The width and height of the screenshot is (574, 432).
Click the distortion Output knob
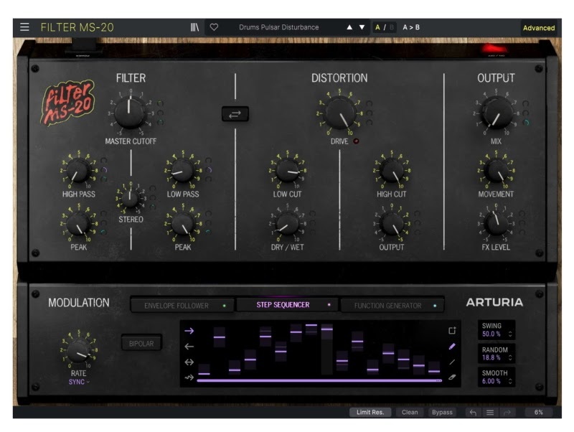click(392, 224)
